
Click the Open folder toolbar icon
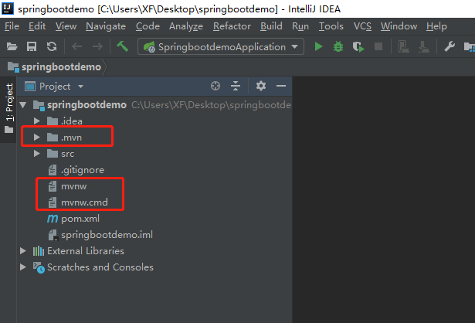(x=12, y=46)
